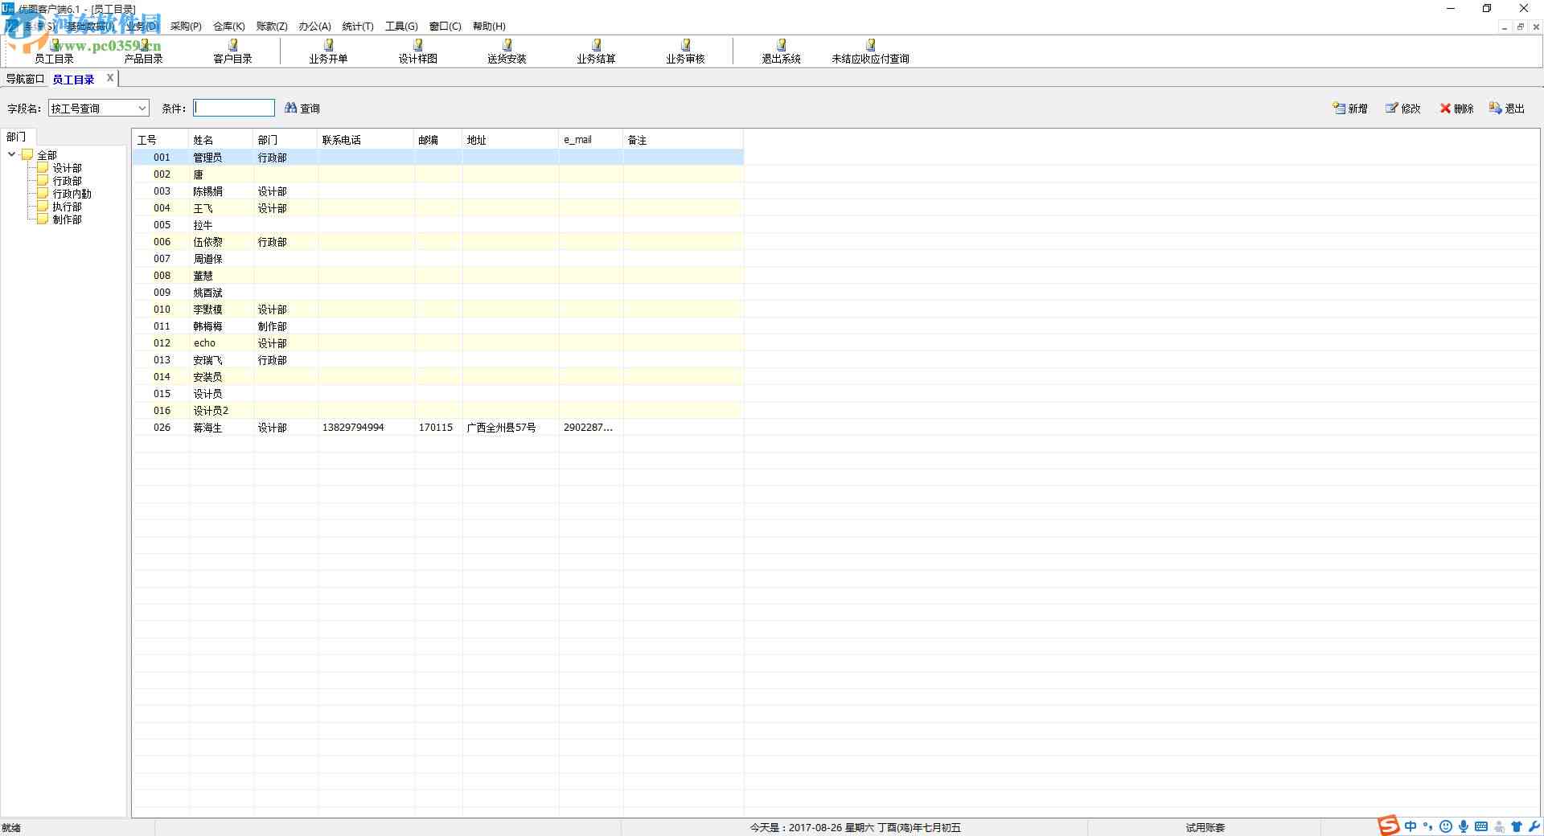Open 员工目录 toolbar shortcut

(x=54, y=51)
